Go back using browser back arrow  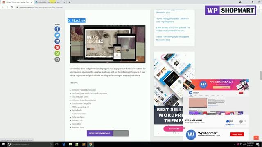[3, 7]
